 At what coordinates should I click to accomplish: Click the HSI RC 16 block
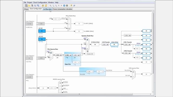coord(42,39)
